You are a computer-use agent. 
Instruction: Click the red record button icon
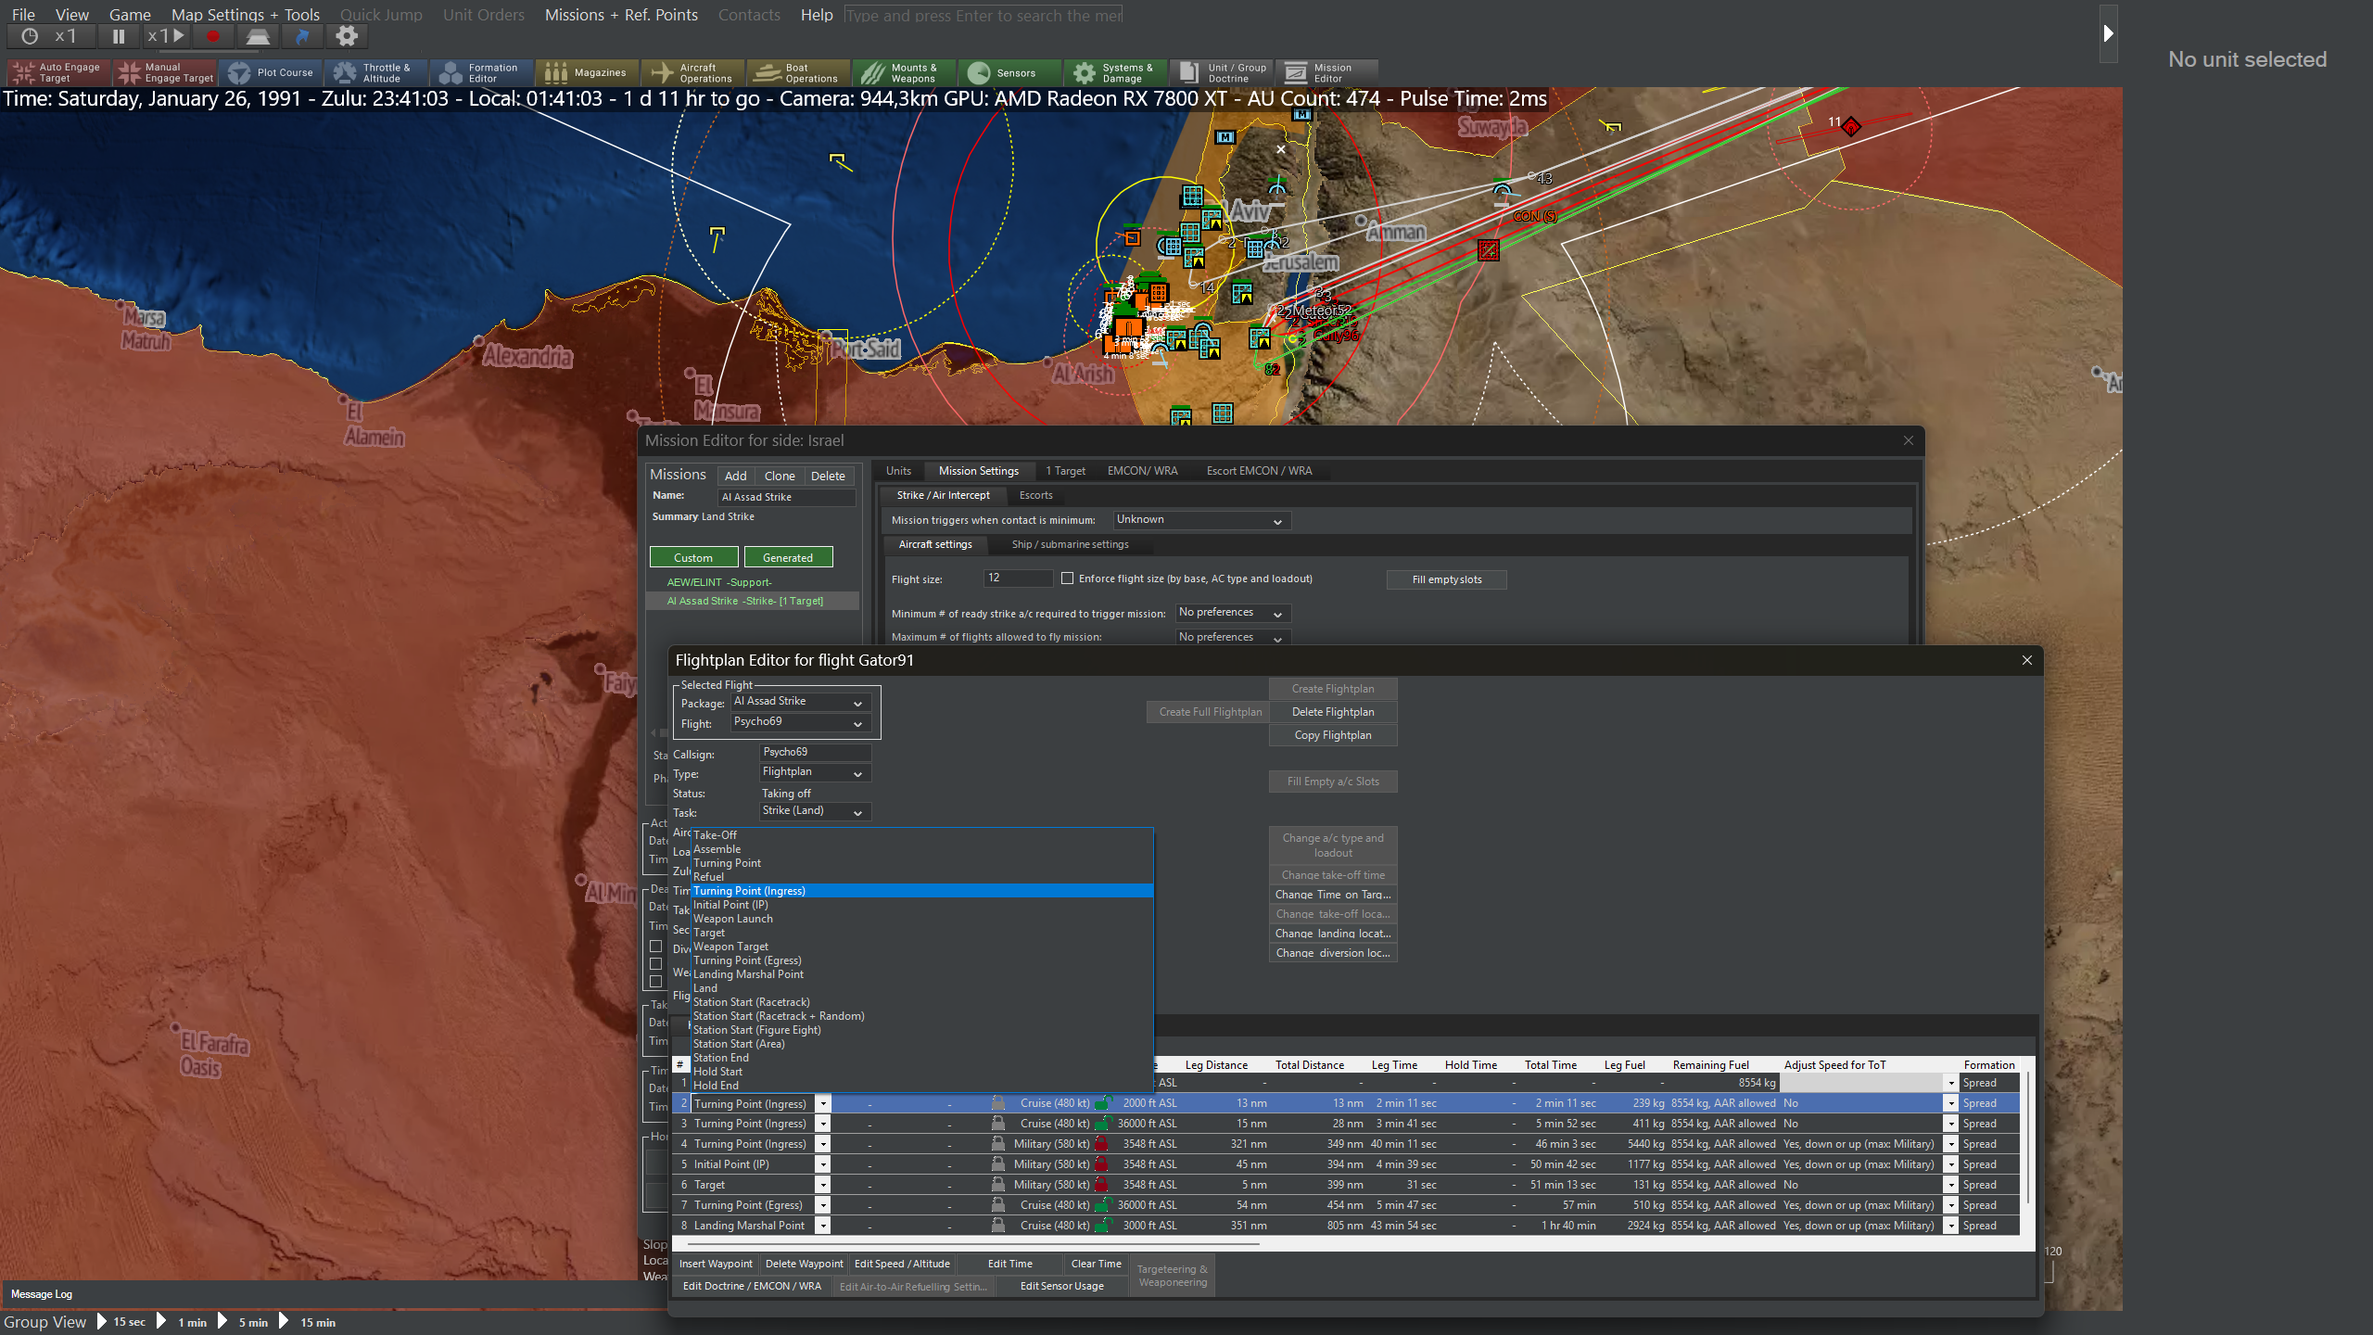(x=212, y=37)
